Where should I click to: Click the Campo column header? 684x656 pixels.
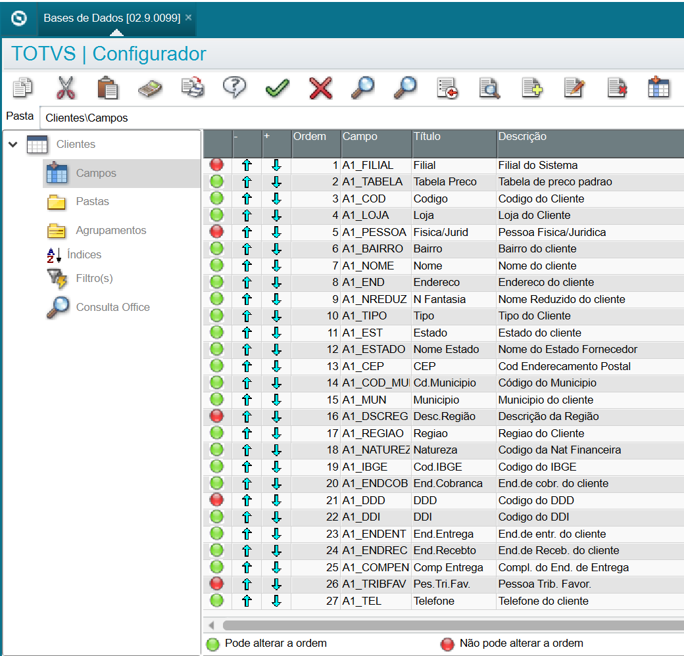tap(376, 143)
